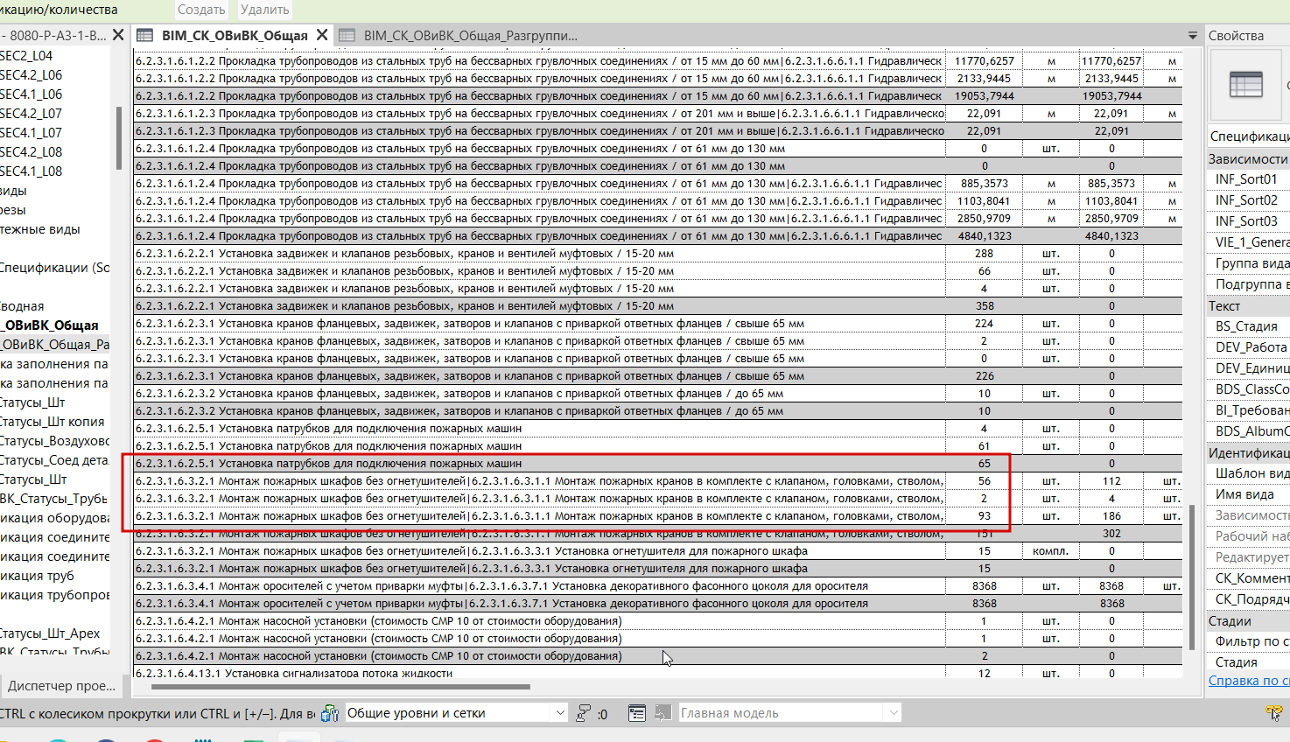1290x742 pixels.
Task: Click the cell showing 302
Action: pyautogui.click(x=1111, y=533)
